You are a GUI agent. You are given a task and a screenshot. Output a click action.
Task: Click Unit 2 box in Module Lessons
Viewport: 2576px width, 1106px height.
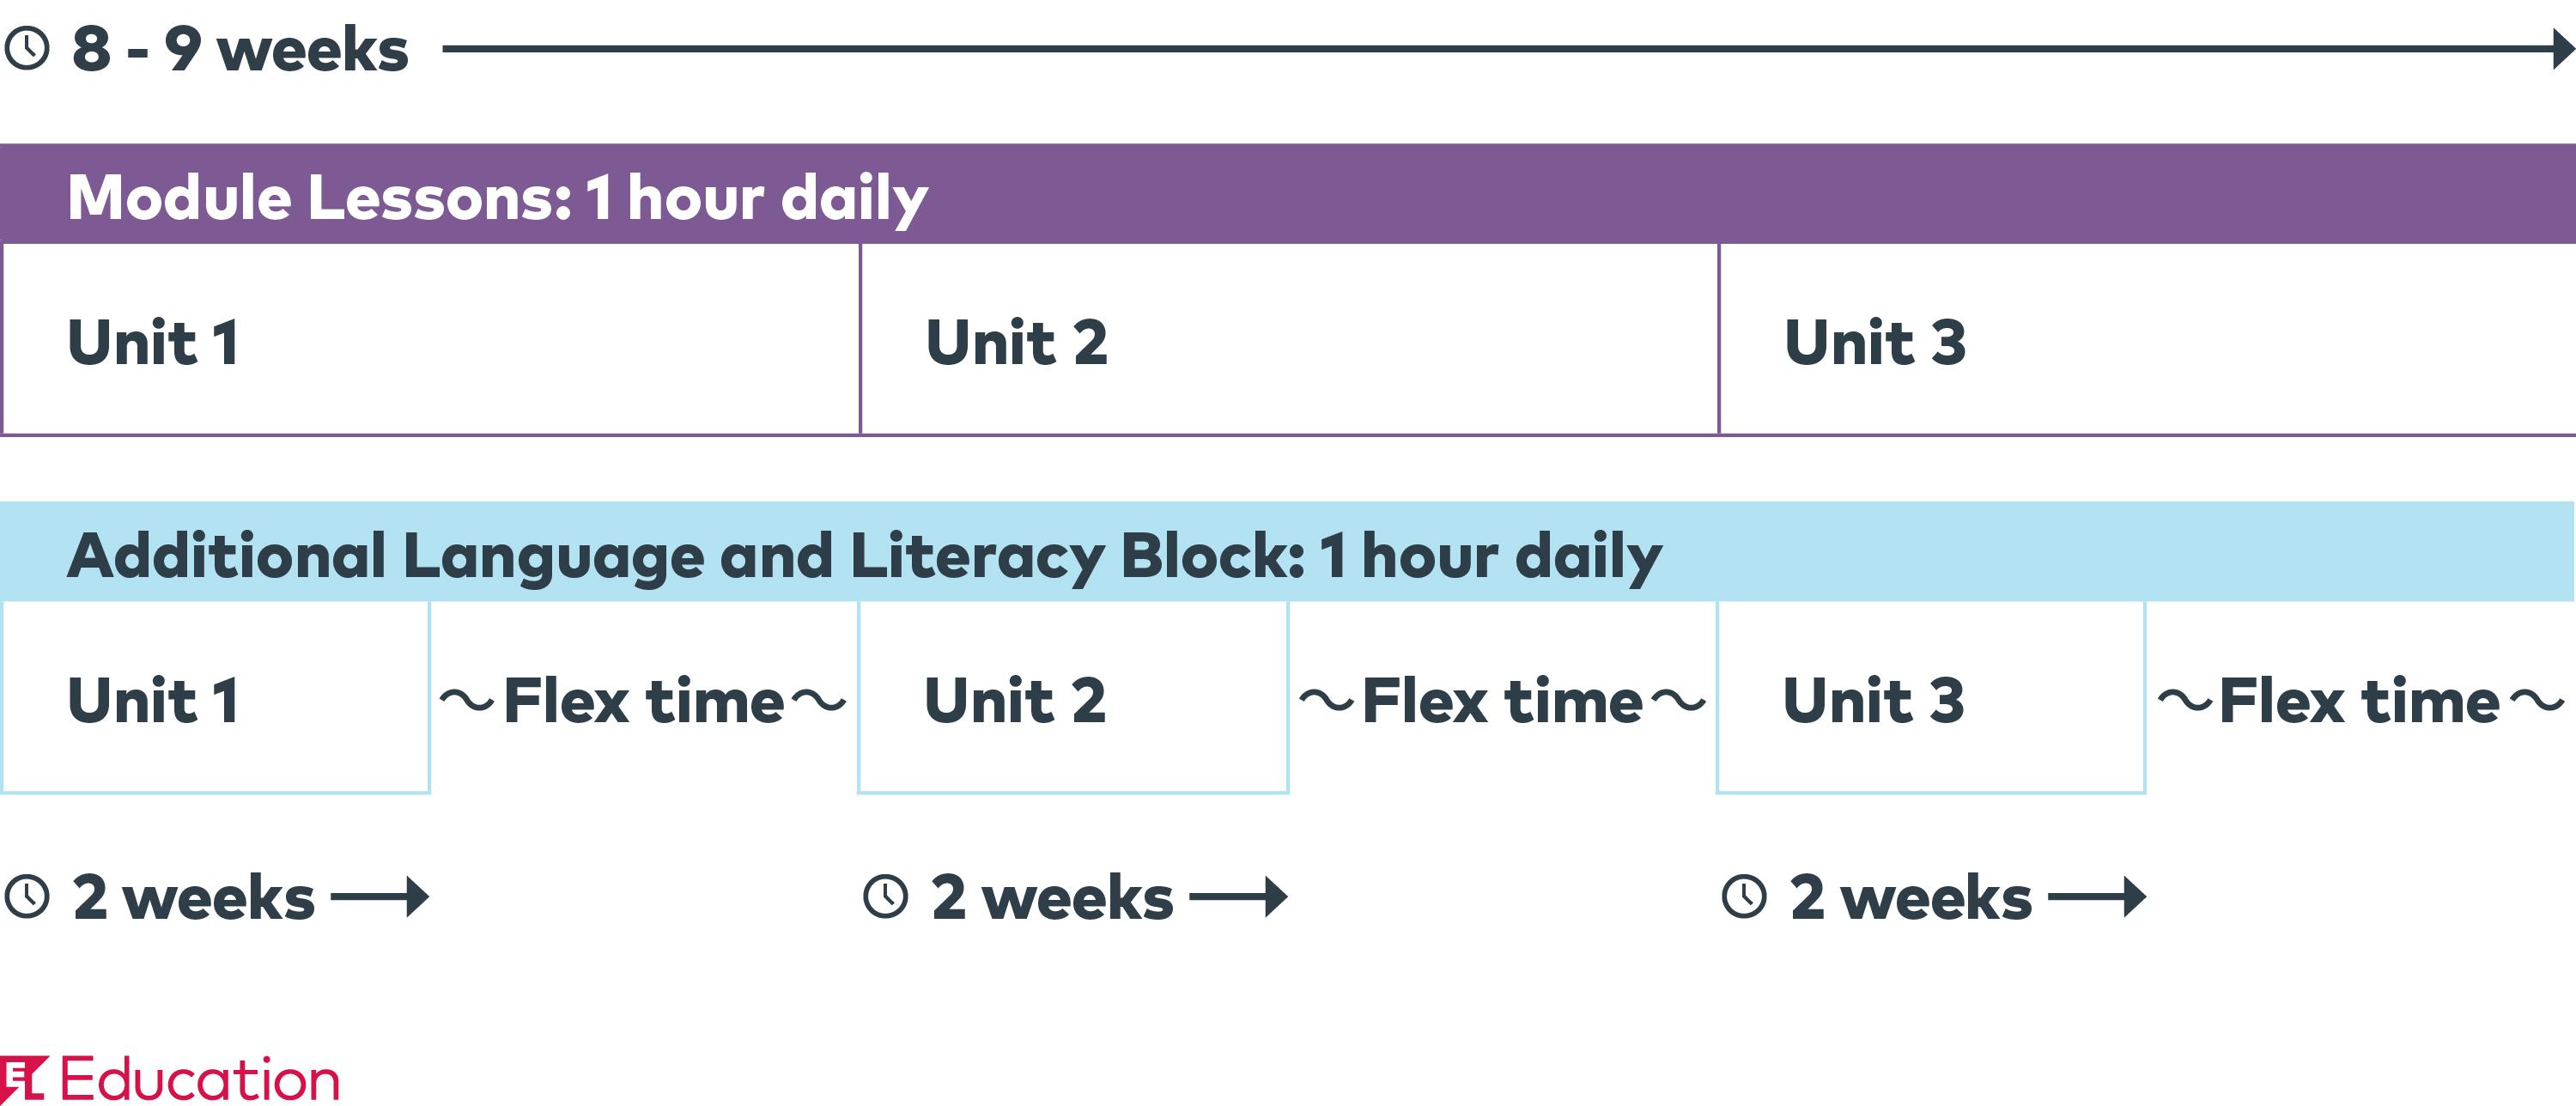tap(1290, 340)
